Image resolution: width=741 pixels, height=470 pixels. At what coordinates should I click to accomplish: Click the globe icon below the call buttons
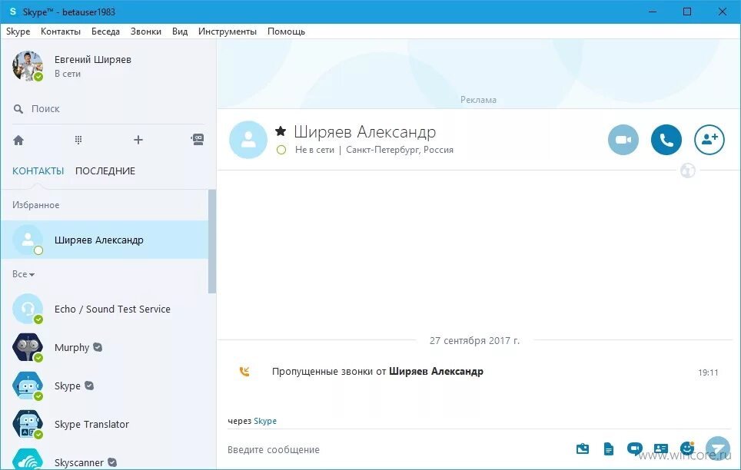coord(688,170)
